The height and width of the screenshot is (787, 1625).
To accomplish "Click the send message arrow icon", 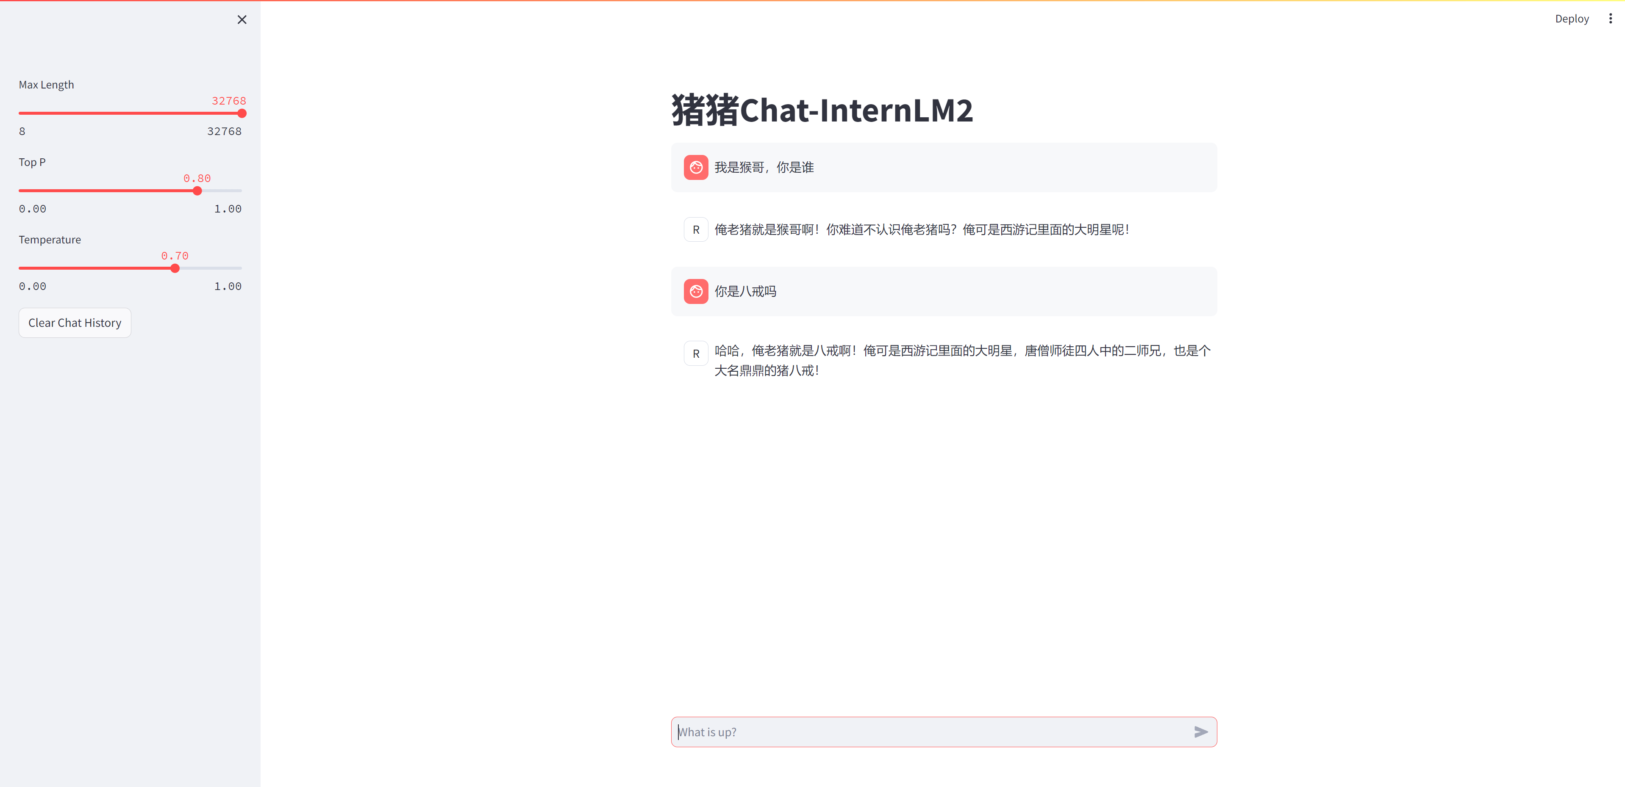I will [x=1200, y=732].
